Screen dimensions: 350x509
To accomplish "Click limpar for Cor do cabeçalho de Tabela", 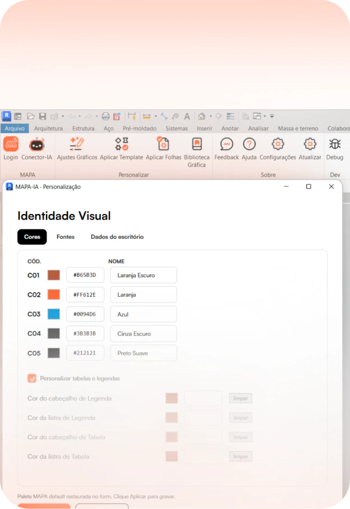I will point(241,437).
